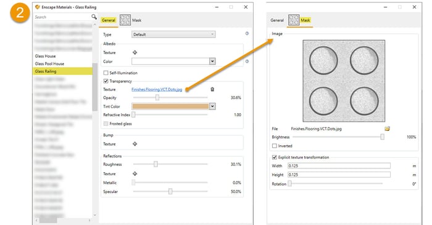Adjust the Opacity slider handle

coord(157,97)
